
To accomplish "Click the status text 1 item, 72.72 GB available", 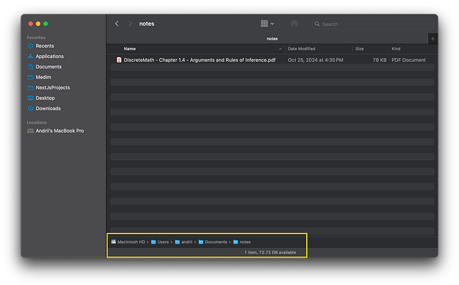I will 270,252.
